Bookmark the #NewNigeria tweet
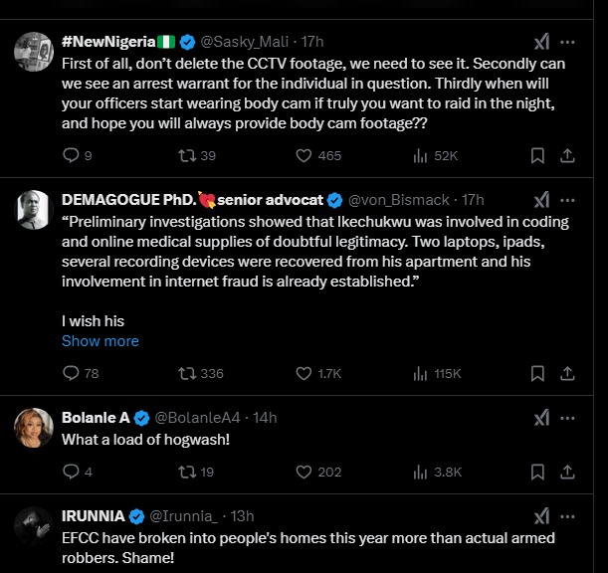The height and width of the screenshot is (573, 608). (x=537, y=155)
